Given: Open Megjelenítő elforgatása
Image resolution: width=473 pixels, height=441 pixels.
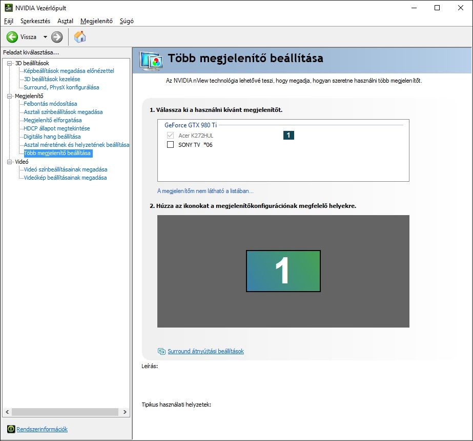Looking at the screenshot, I should coord(52,120).
